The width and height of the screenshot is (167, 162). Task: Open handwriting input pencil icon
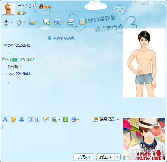coord(46,119)
